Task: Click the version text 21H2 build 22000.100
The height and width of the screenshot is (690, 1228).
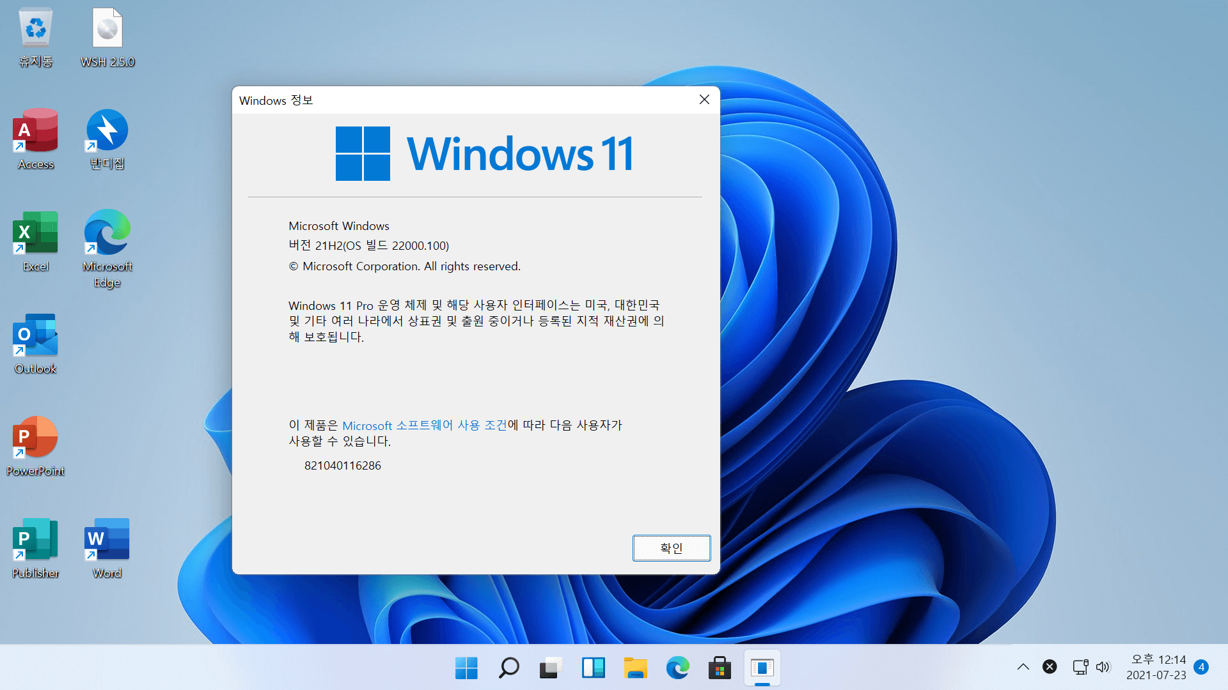Action: point(369,246)
